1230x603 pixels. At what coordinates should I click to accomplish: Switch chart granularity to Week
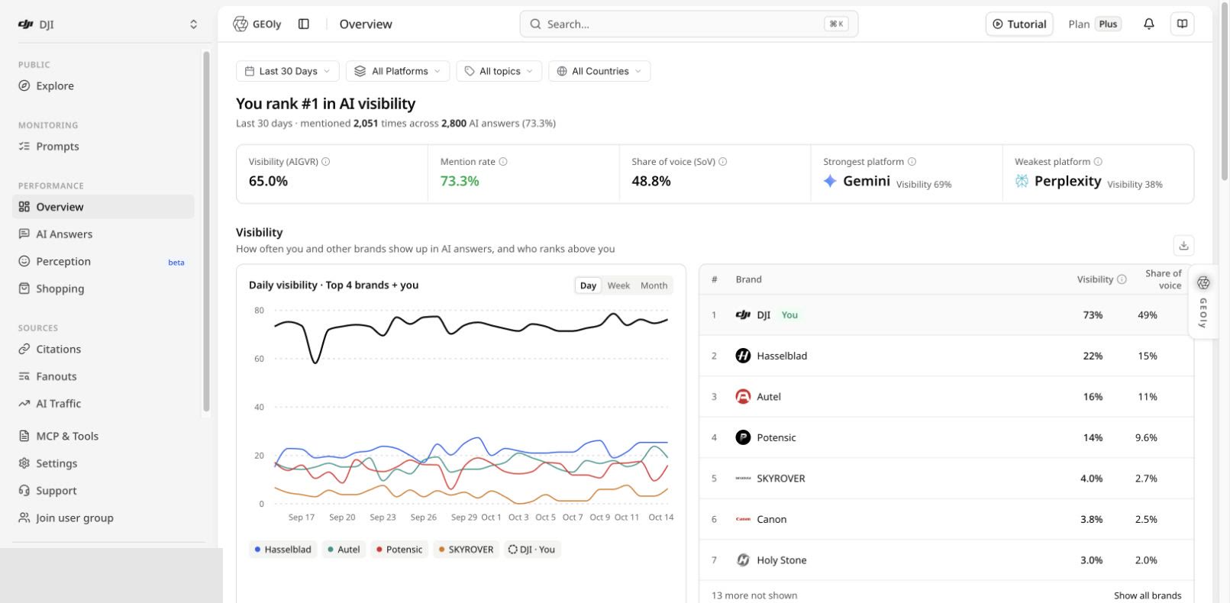(x=618, y=285)
